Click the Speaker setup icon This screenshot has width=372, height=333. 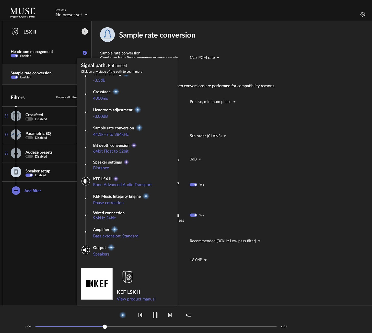(x=16, y=172)
